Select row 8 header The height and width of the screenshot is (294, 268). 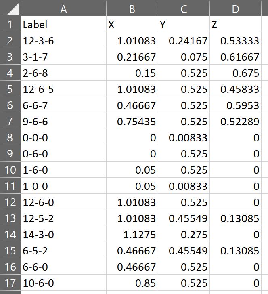pos(10,137)
